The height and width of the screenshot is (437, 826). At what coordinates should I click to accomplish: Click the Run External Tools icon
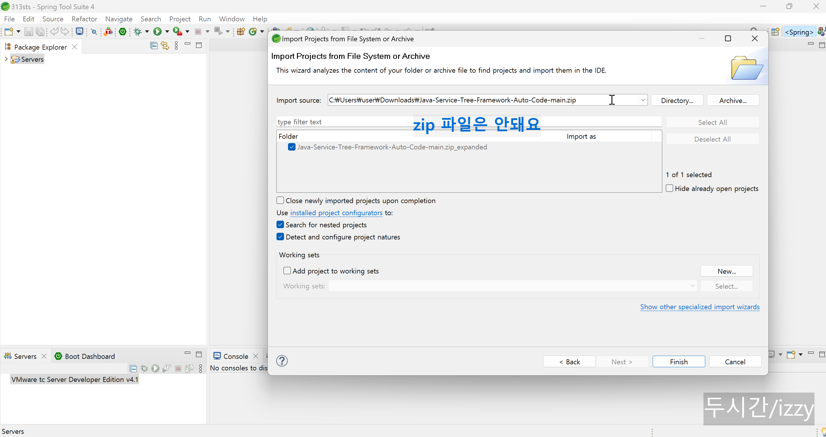tap(177, 31)
